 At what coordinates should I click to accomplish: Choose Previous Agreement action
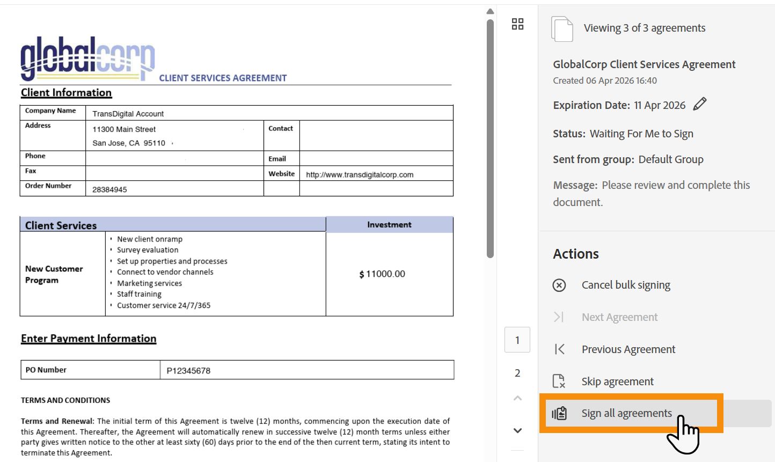[x=628, y=349]
